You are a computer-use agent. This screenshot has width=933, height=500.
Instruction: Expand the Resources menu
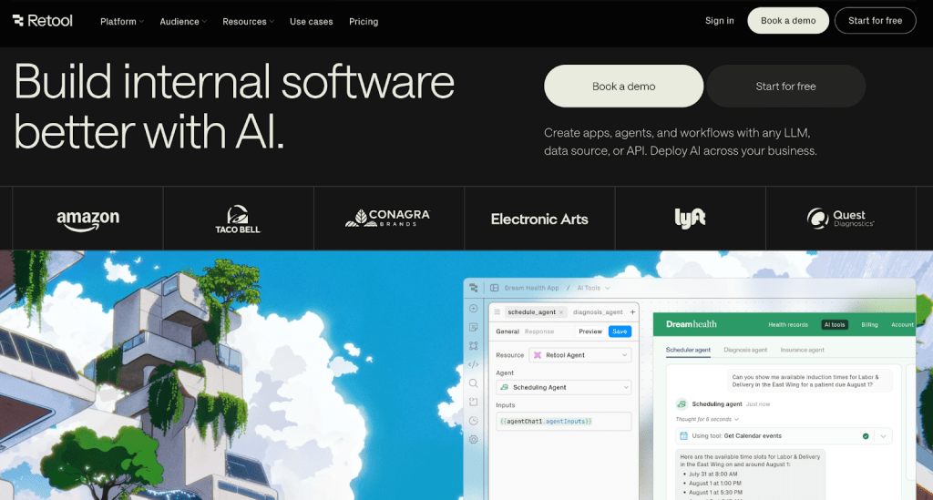click(248, 22)
